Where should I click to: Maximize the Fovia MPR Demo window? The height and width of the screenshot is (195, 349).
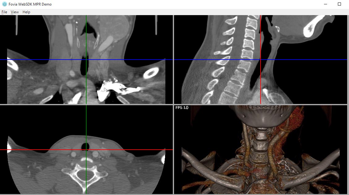click(339, 4)
